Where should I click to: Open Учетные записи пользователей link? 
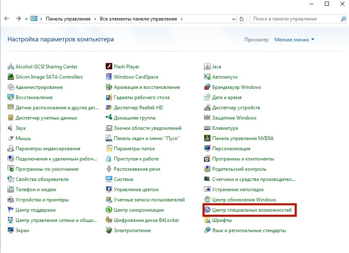150,200
